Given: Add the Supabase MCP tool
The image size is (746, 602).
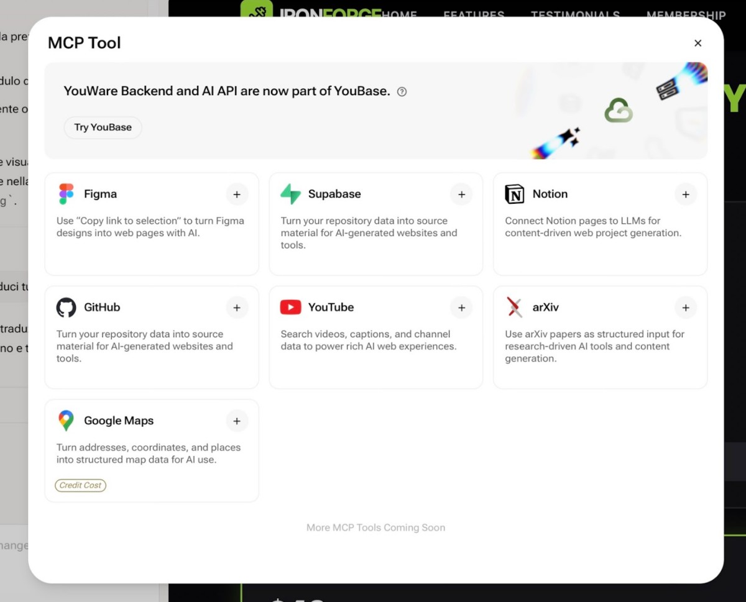Looking at the screenshot, I should (x=461, y=194).
